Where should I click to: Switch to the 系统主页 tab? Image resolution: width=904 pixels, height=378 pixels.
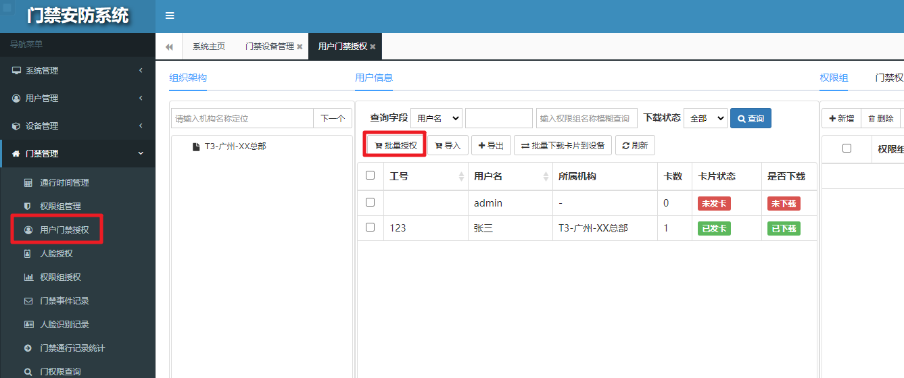[x=208, y=47]
